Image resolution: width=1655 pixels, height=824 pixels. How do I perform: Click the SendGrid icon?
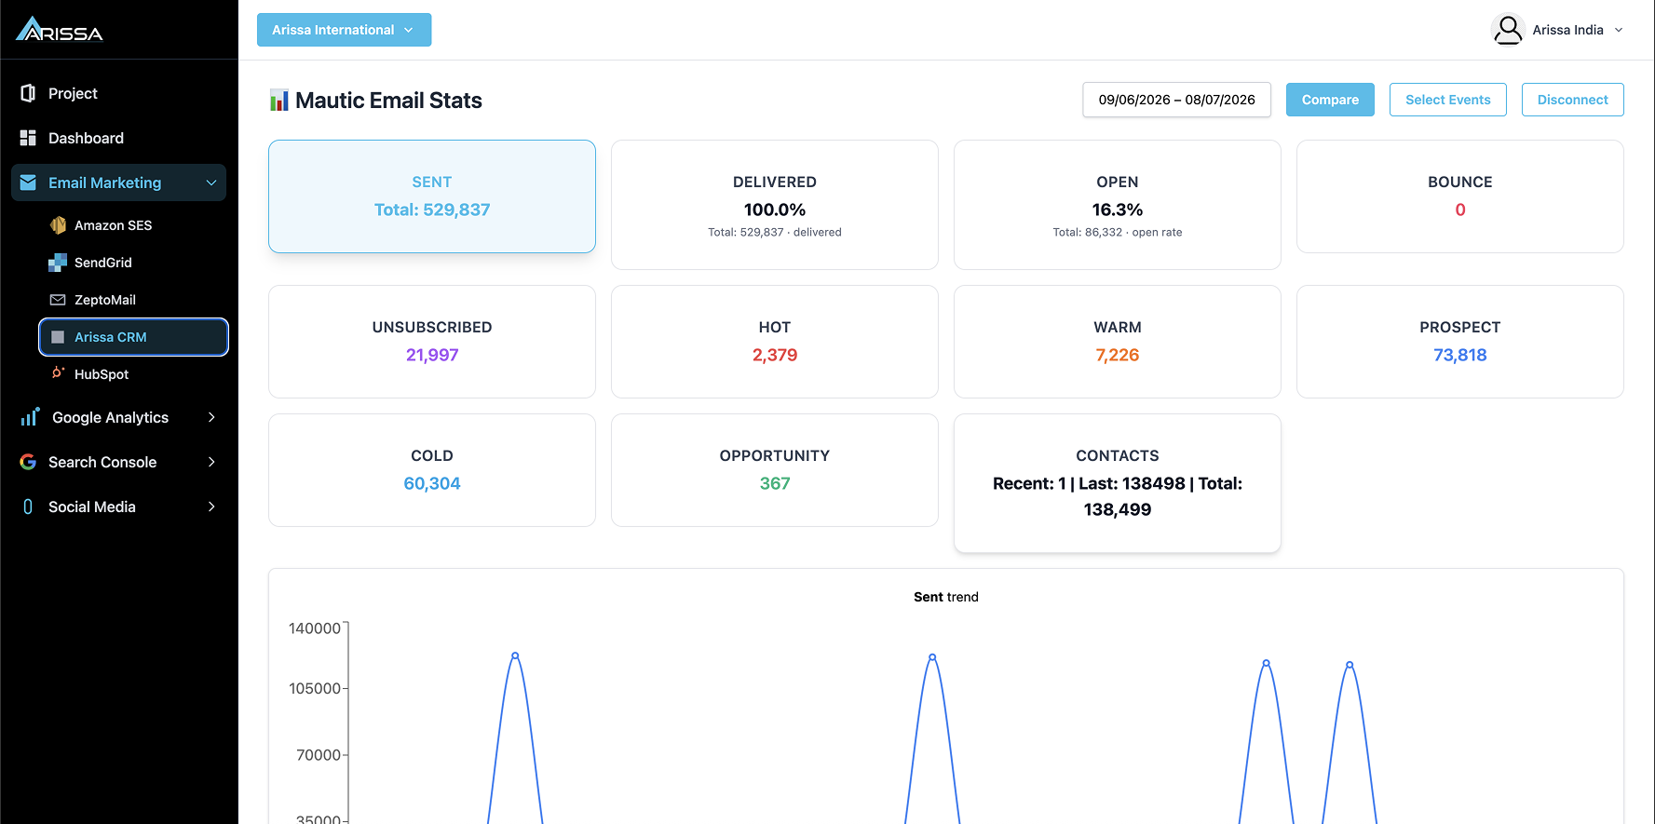(x=58, y=263)
